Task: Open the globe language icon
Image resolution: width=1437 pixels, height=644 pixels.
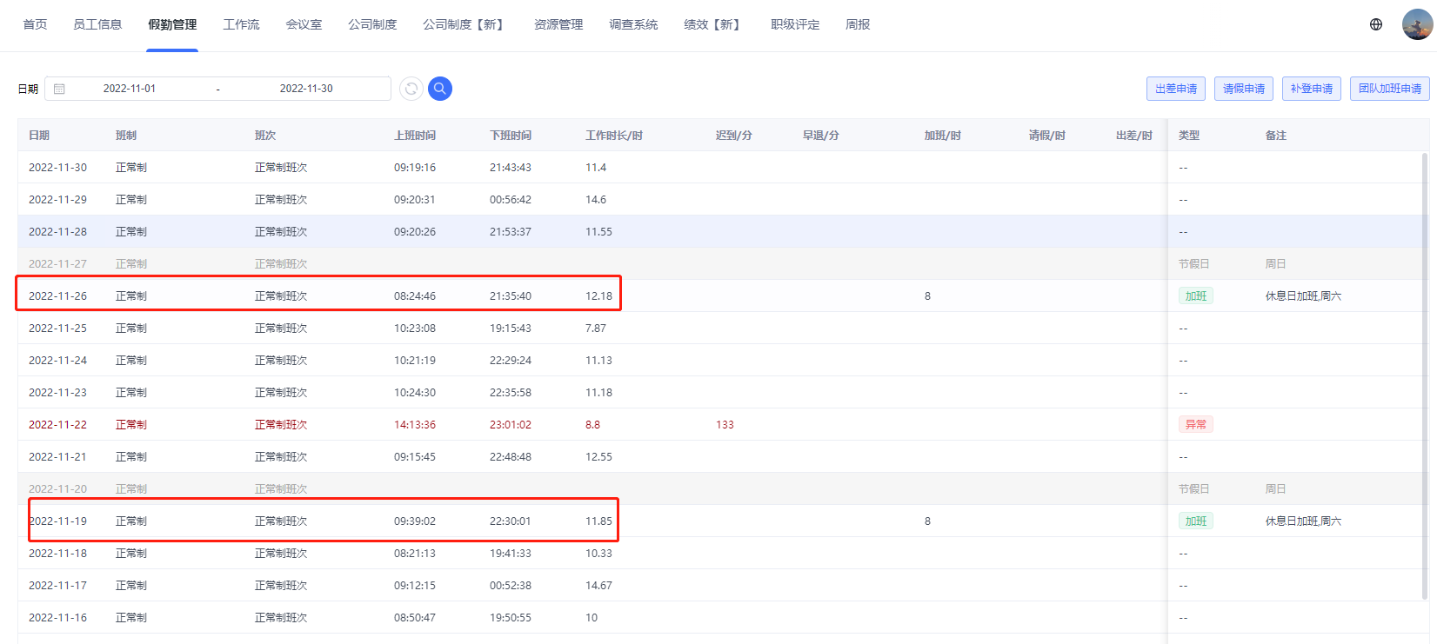Action: (x=1376, y=24)
